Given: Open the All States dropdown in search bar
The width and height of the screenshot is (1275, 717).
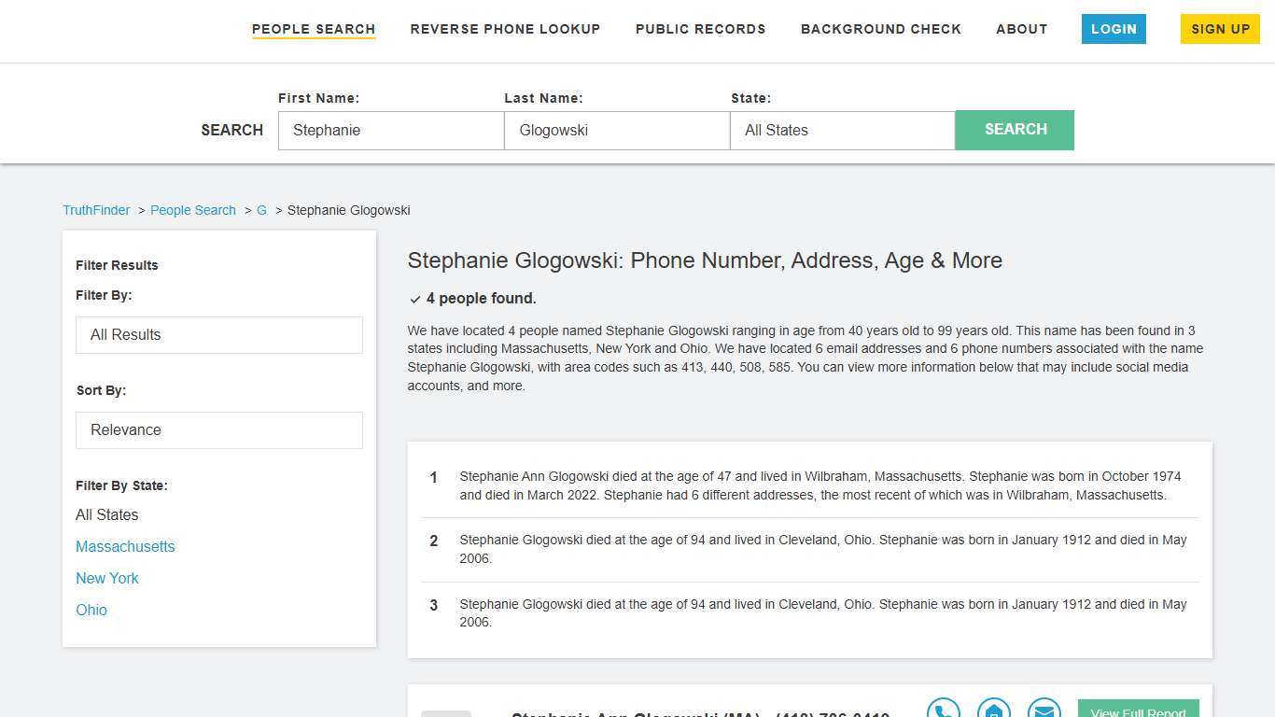Looking at the screenshot, I should [841, 130].
